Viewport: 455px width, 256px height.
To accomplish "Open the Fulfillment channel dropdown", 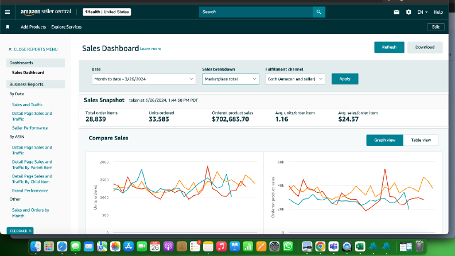I will click(x=295, y=79).
